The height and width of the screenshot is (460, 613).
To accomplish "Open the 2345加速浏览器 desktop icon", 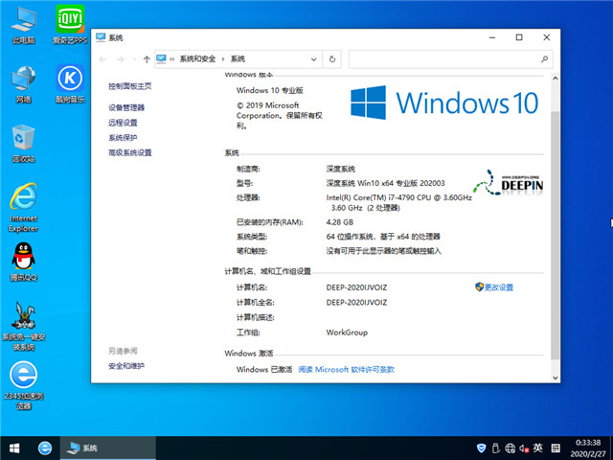I will pos(23,385).
